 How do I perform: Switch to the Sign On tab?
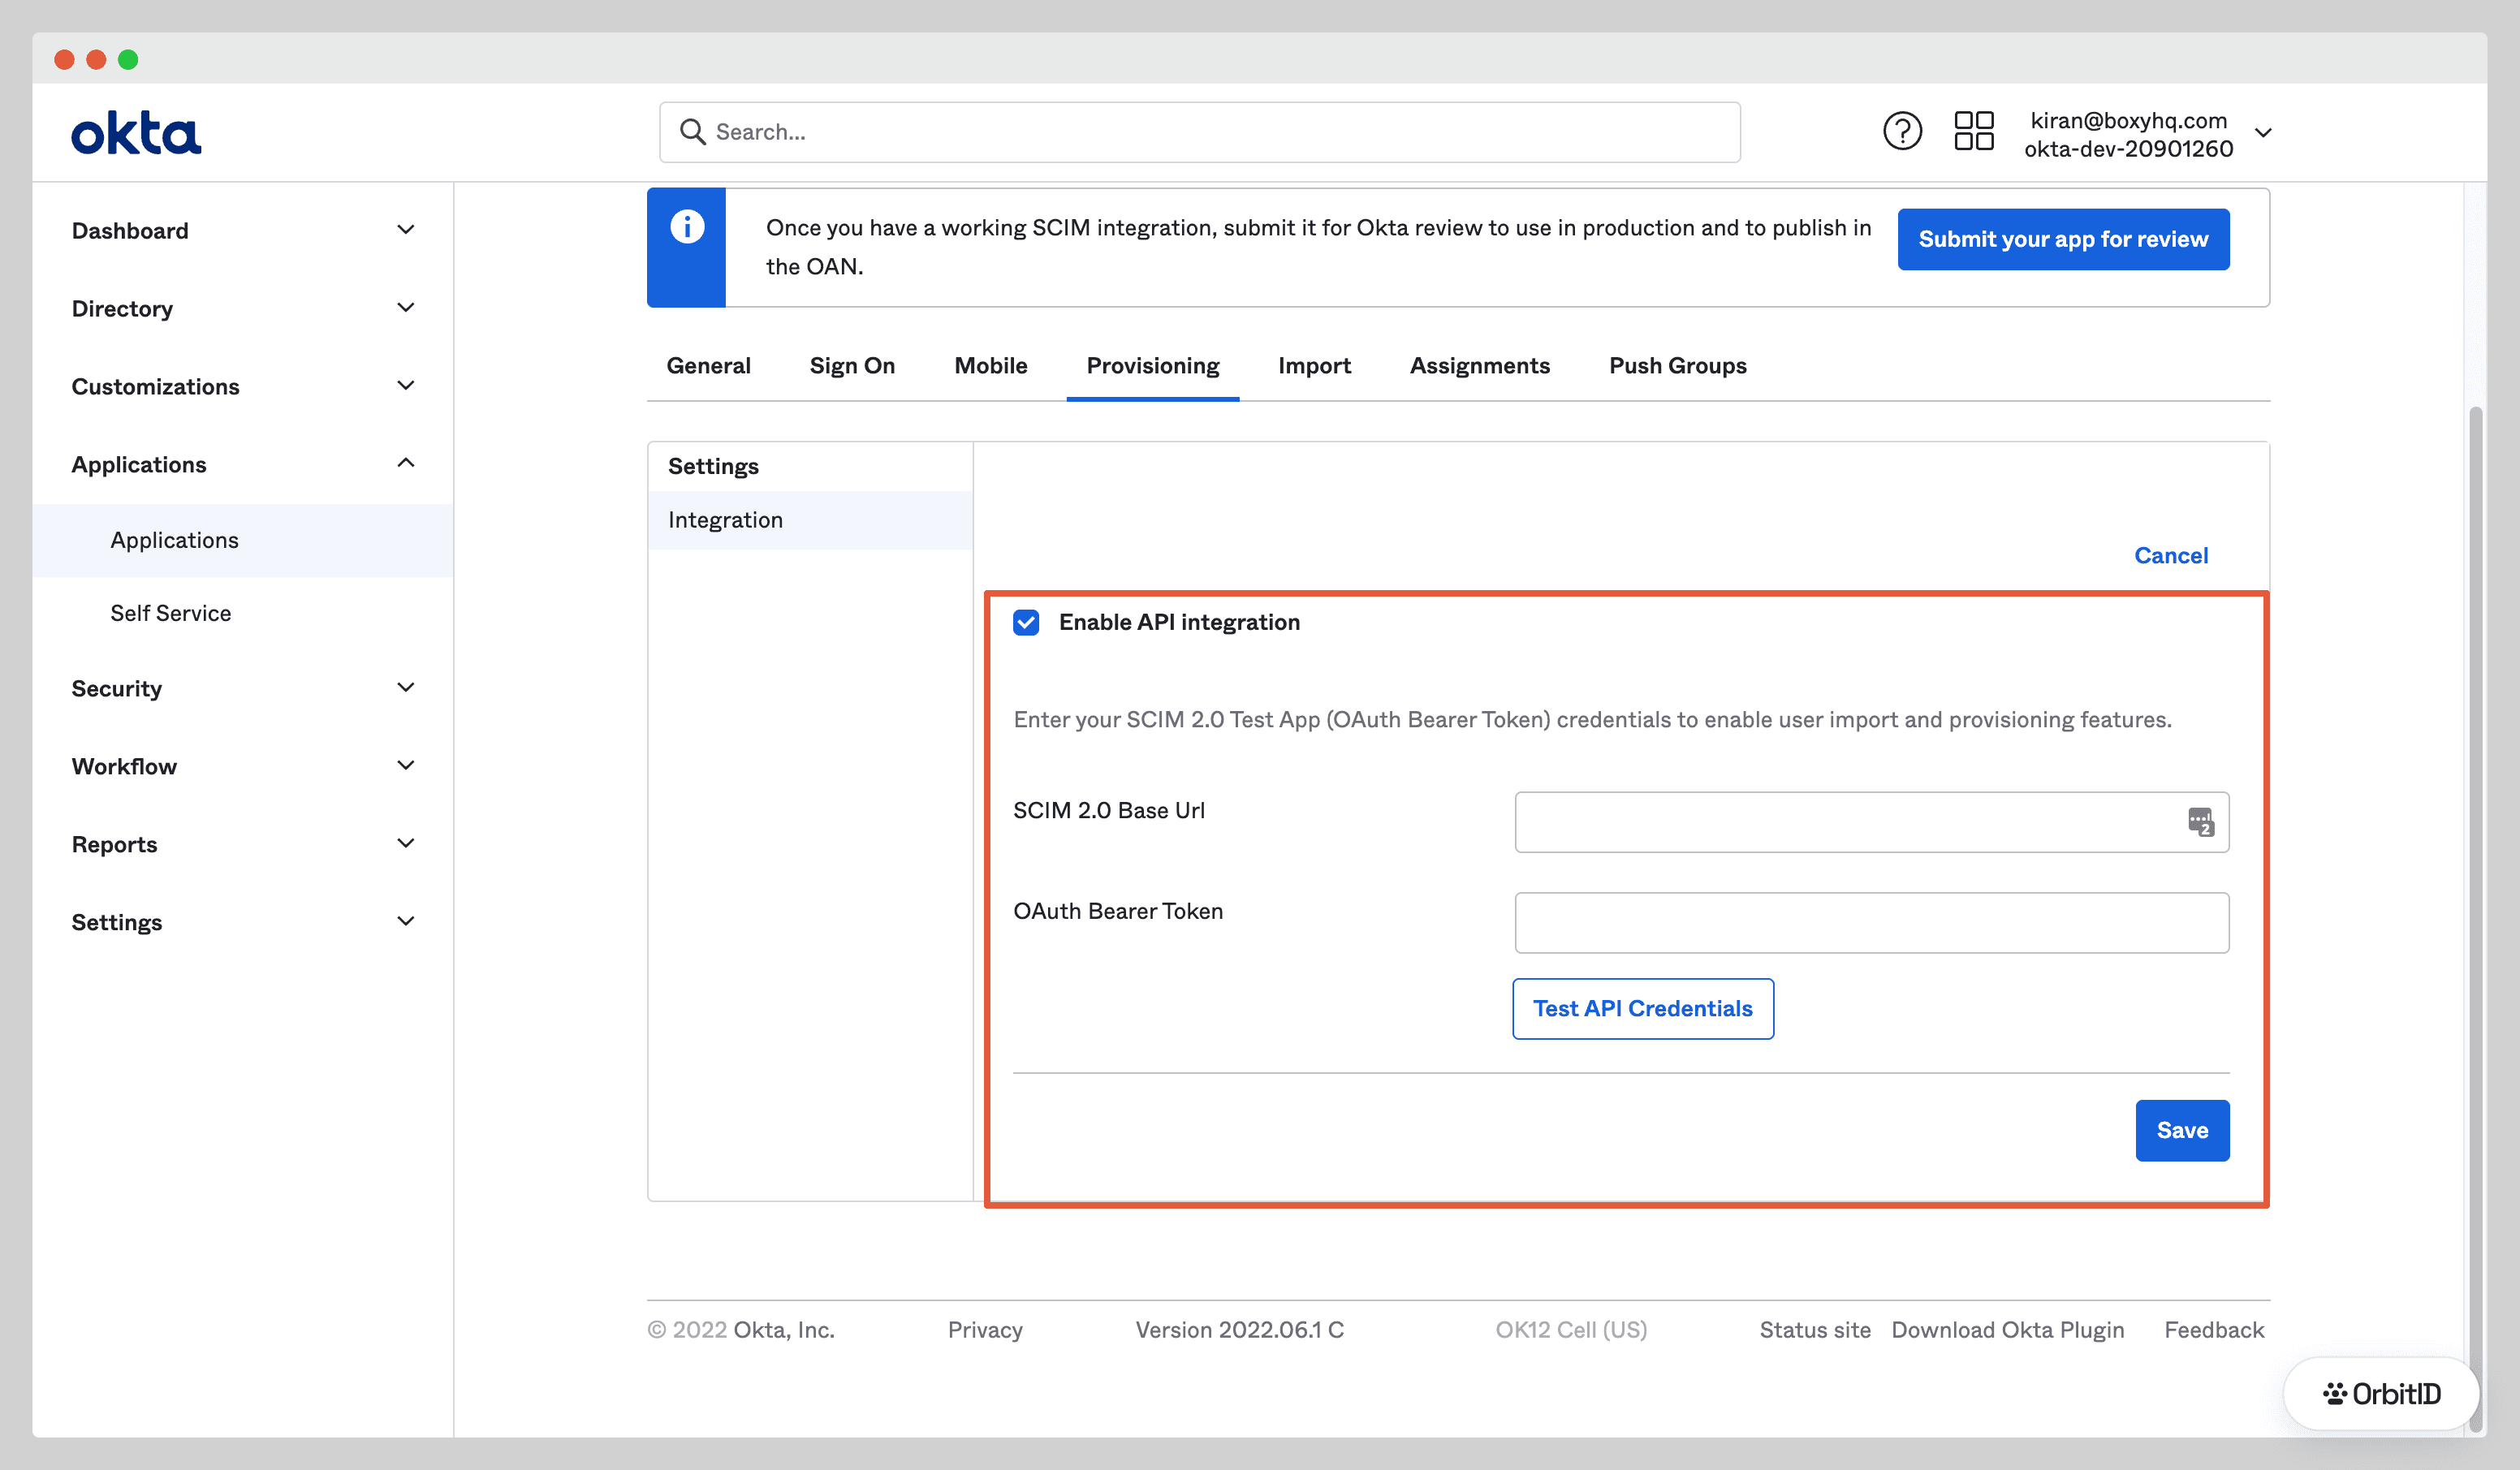pyautogui.click(x=852, y=366)
